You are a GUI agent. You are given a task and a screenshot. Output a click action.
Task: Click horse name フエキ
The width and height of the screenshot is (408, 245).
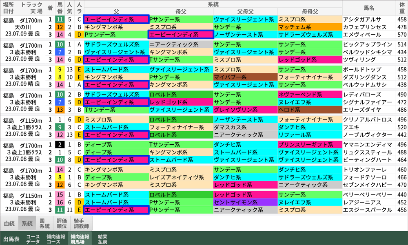pos(351,127)
